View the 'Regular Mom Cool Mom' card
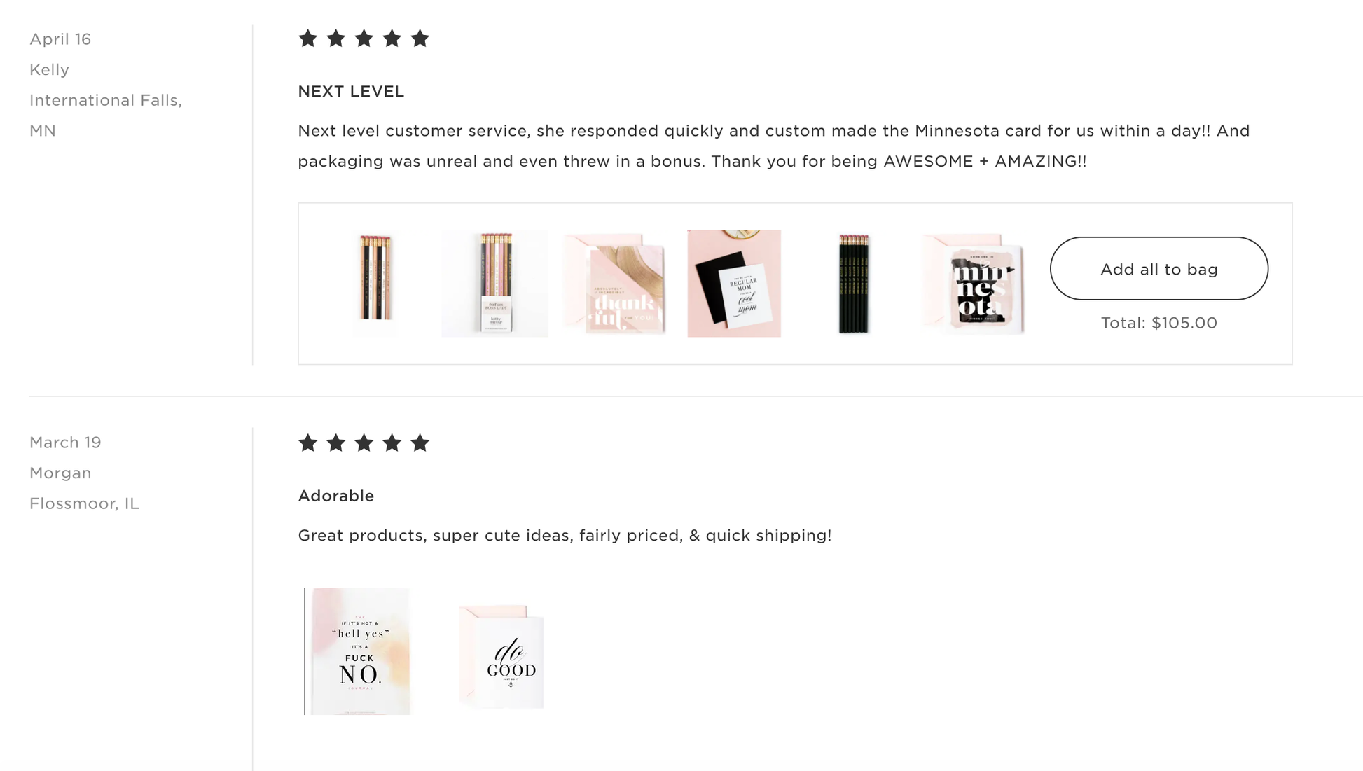 (x=733, y=283)
